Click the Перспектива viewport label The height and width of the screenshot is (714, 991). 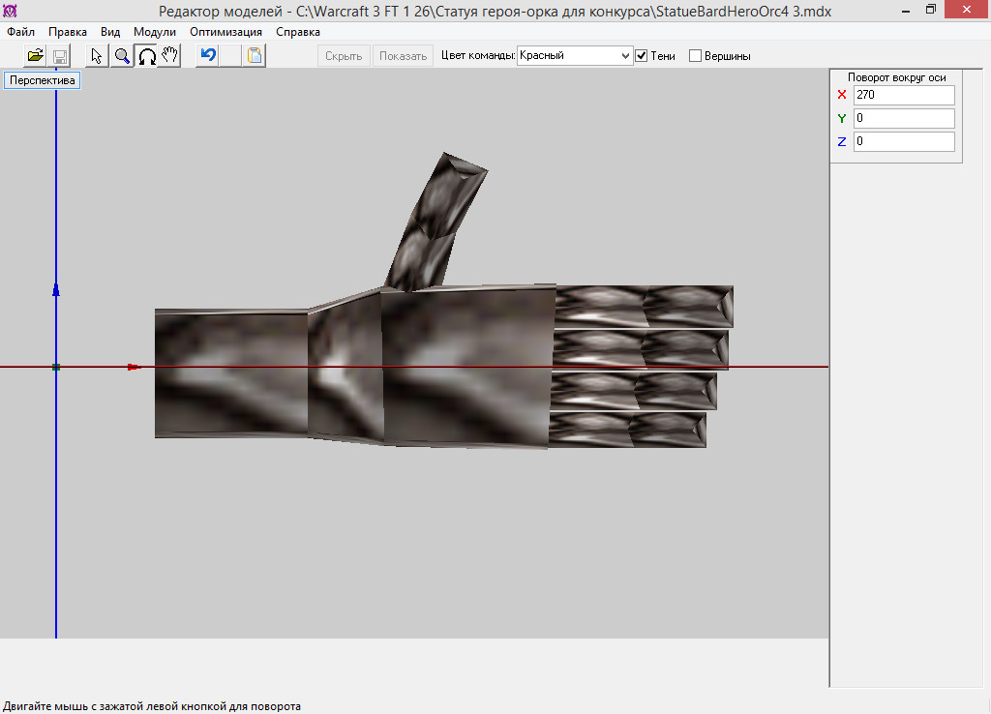(43, 81)
